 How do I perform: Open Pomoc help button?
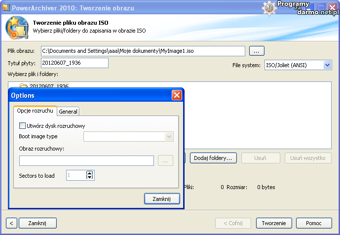pos(314,223)
